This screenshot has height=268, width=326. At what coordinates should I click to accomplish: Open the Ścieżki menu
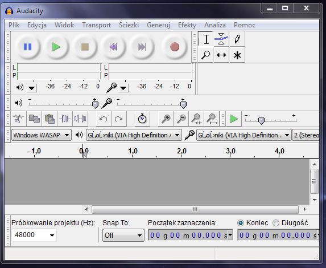pyautogui.click(x=129, y=25)
